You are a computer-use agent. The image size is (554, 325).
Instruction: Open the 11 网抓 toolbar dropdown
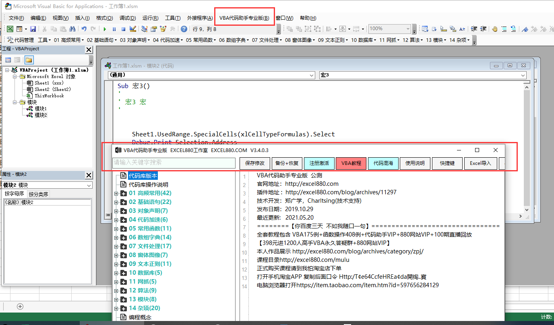tap(390, 40)
